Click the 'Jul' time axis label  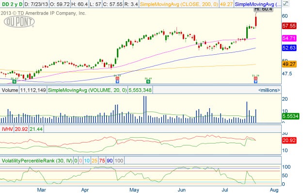point(225,190)
